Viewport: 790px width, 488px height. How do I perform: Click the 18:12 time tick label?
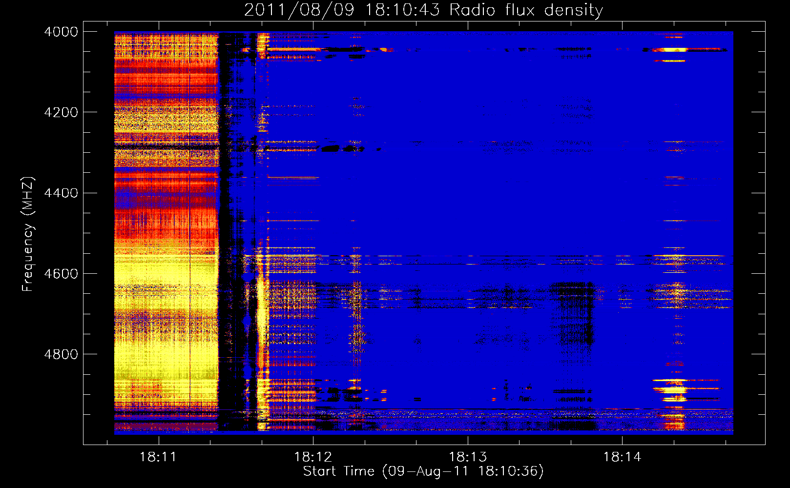[x=313, y=457]
